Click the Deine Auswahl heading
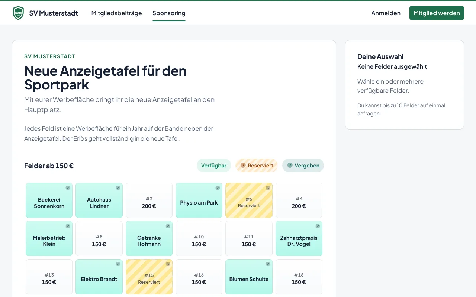The image size is (476, 297). 380,57
